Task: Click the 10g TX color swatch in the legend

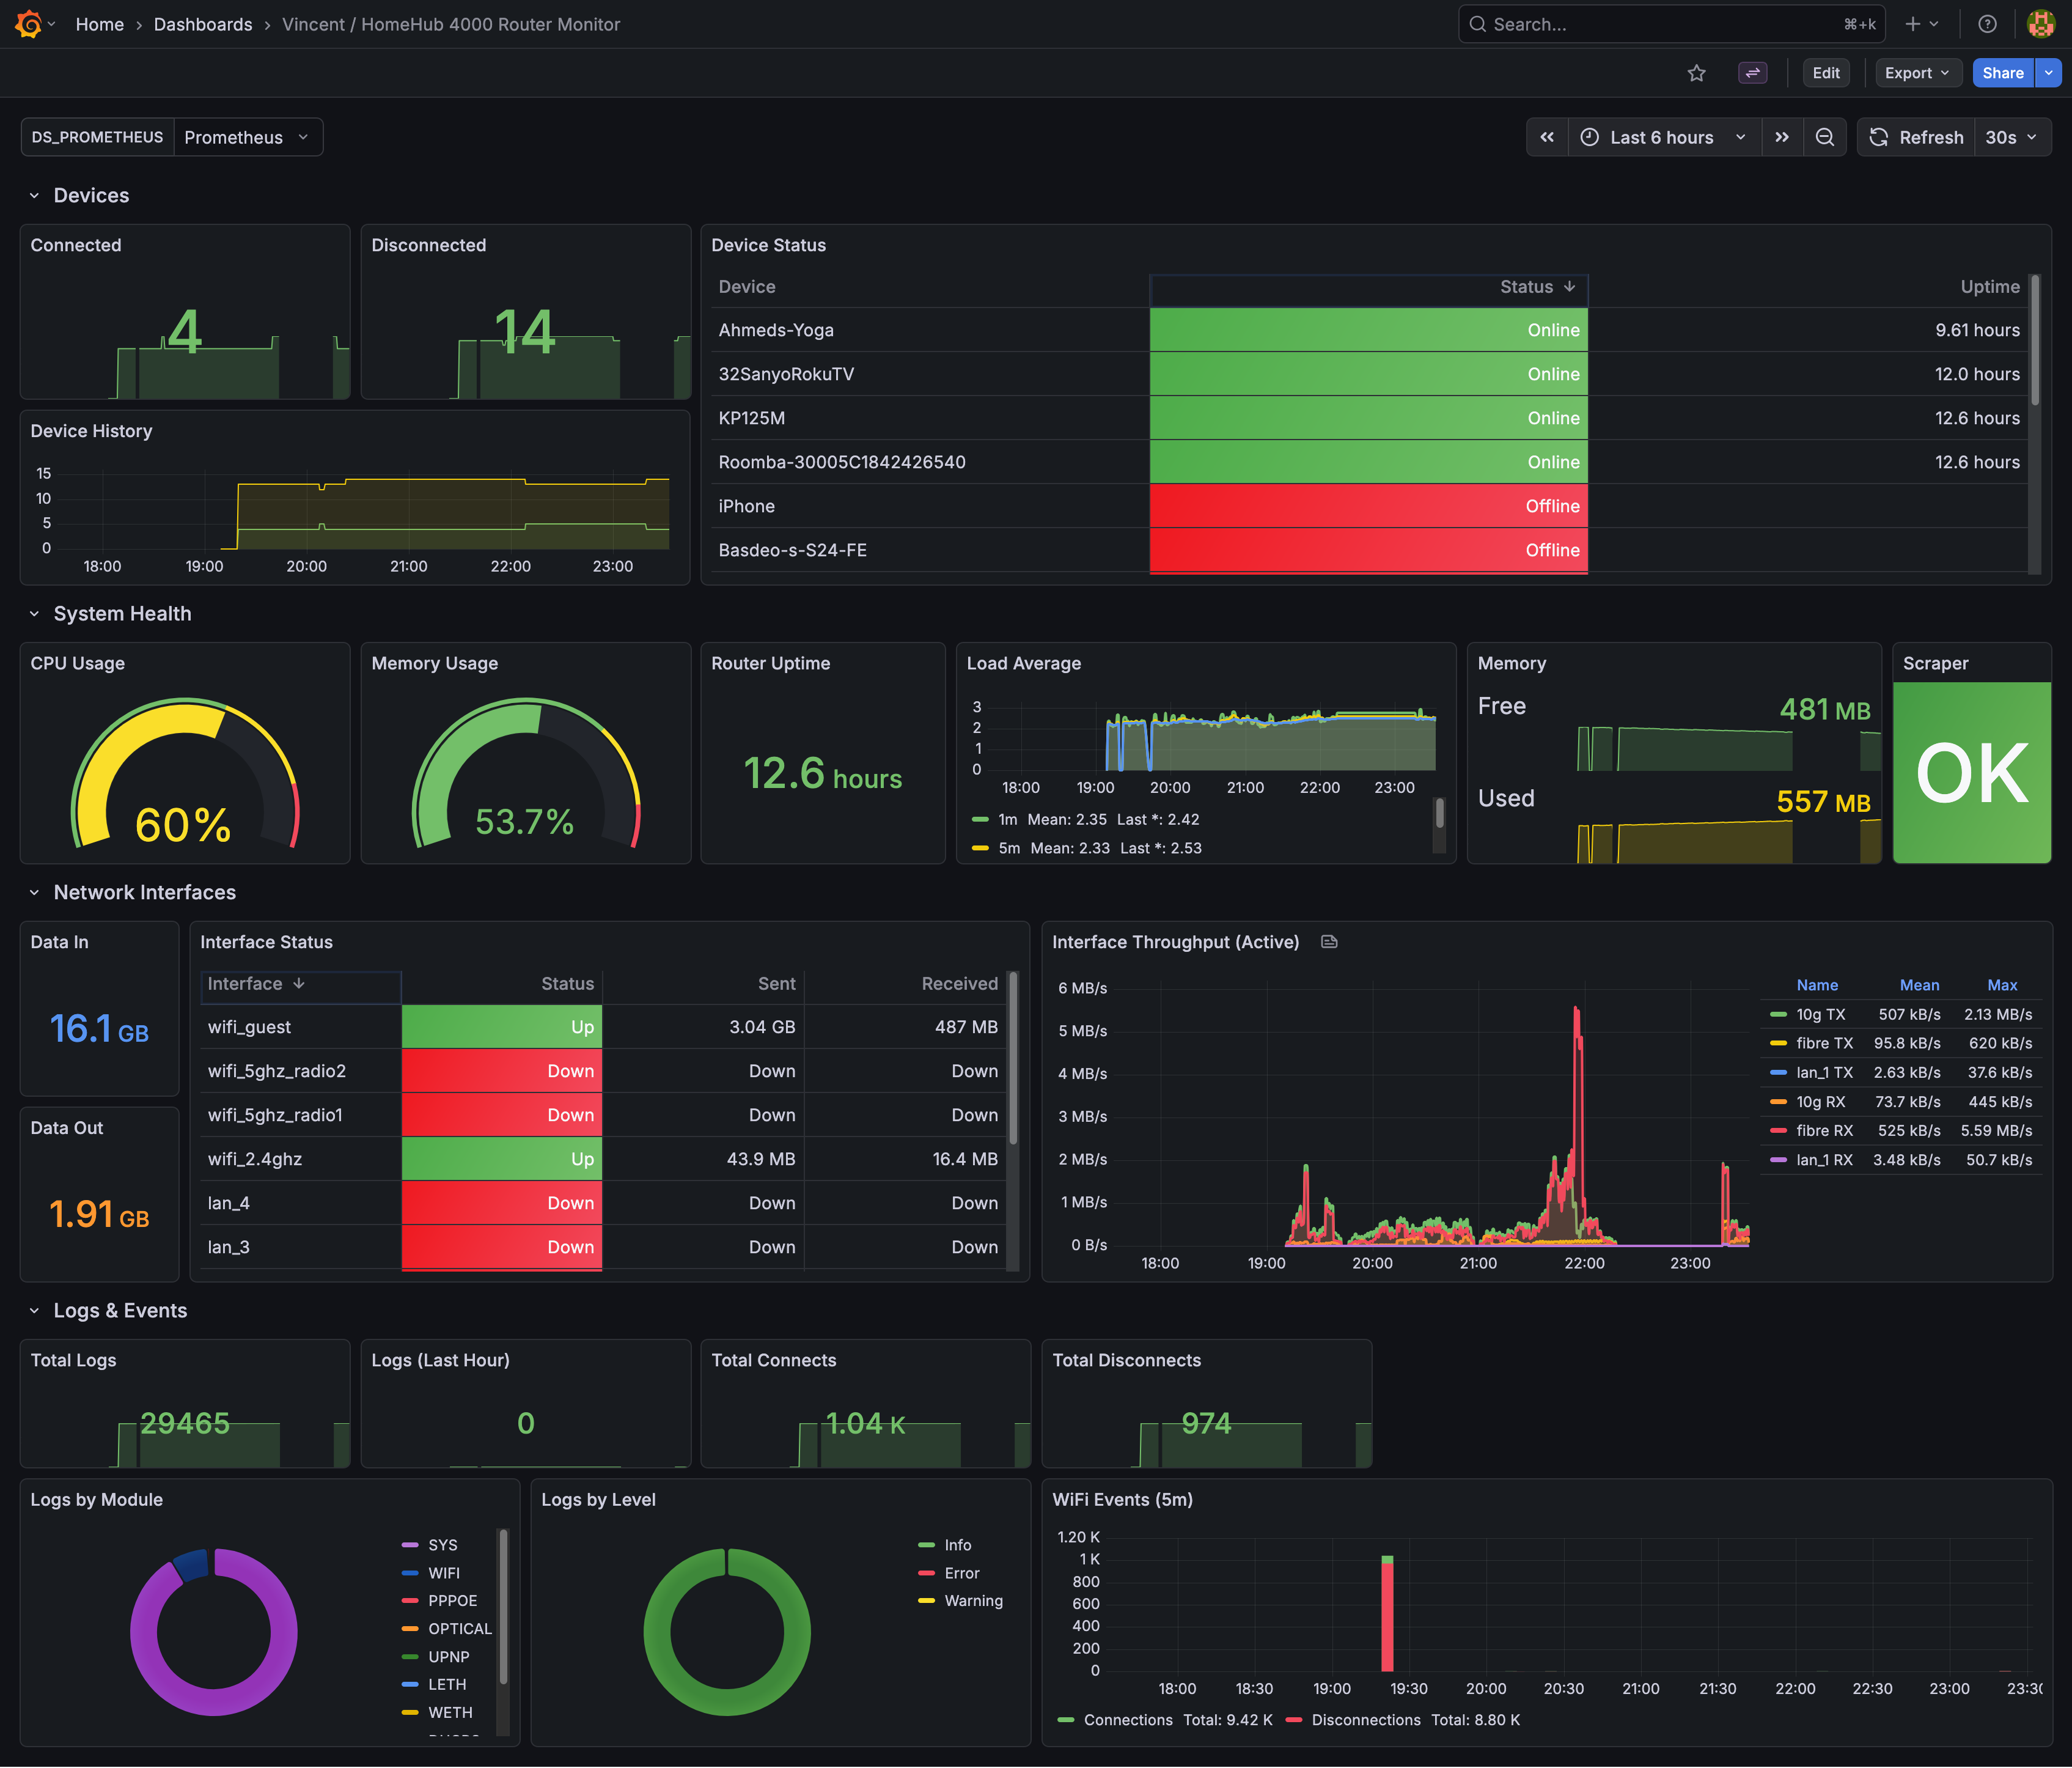Action: coord(1779,1013)
